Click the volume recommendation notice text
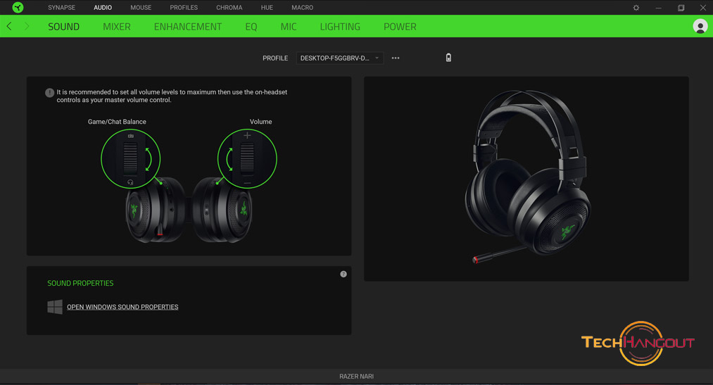Viewport: 713px width, 385px height. (172, 96)
